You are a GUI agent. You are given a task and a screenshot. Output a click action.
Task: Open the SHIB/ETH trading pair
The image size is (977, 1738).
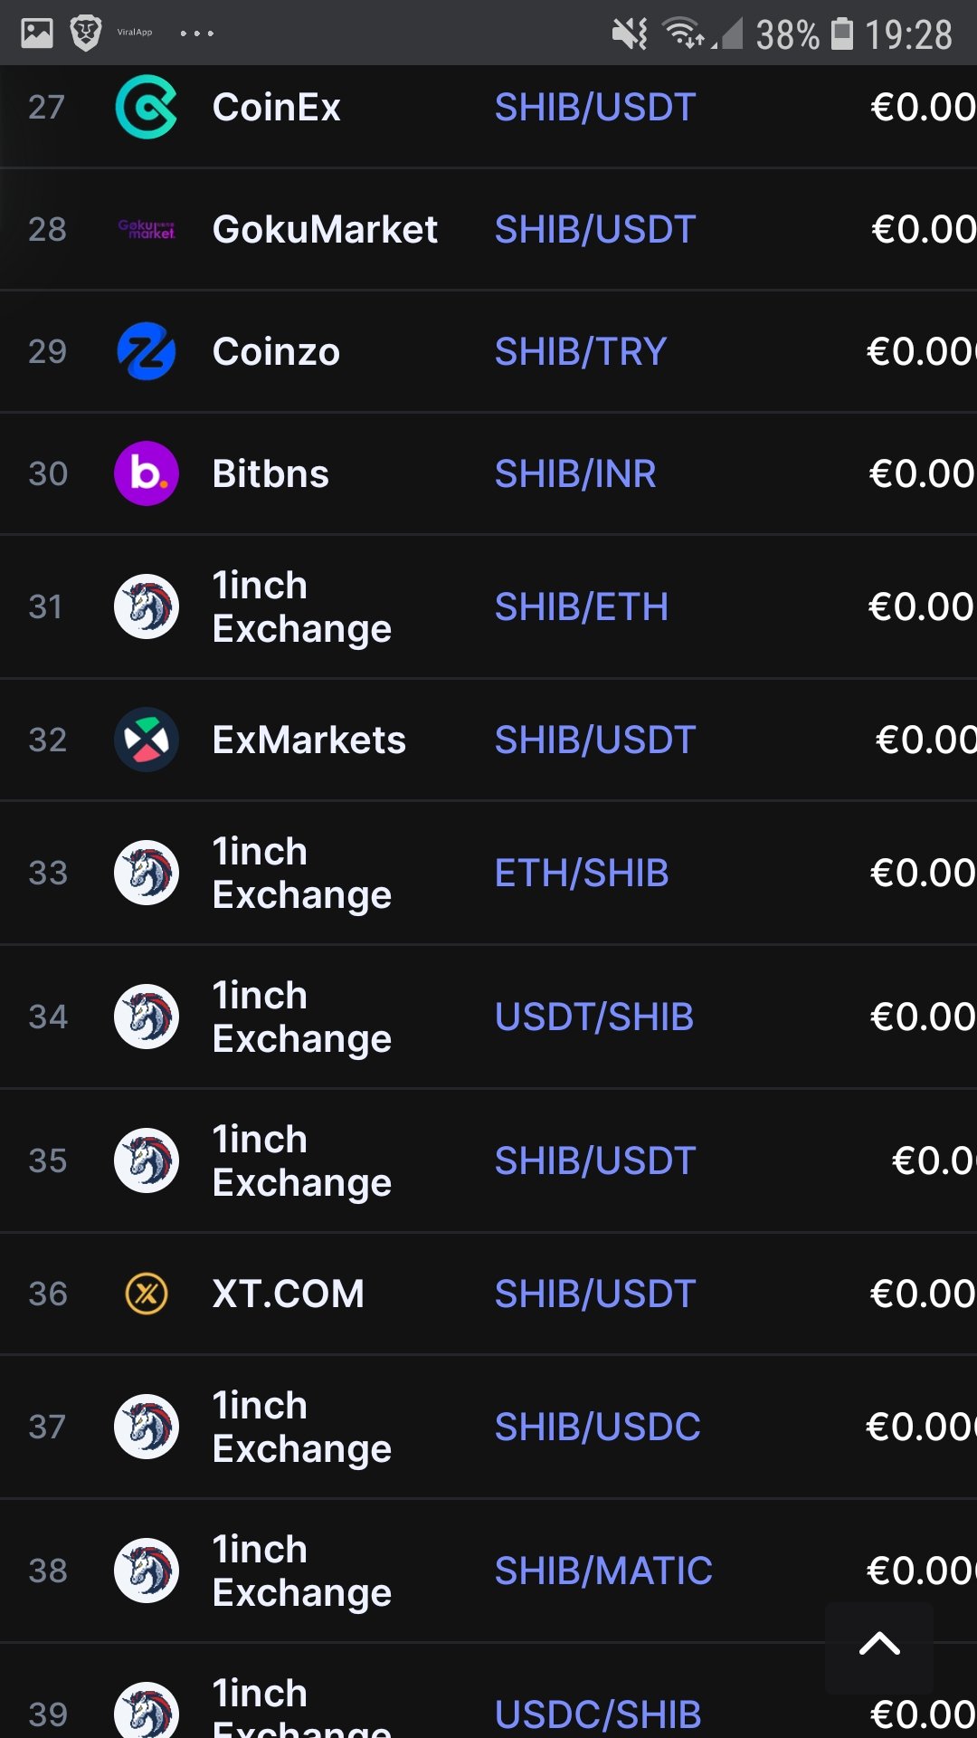(x=582, y=606)
